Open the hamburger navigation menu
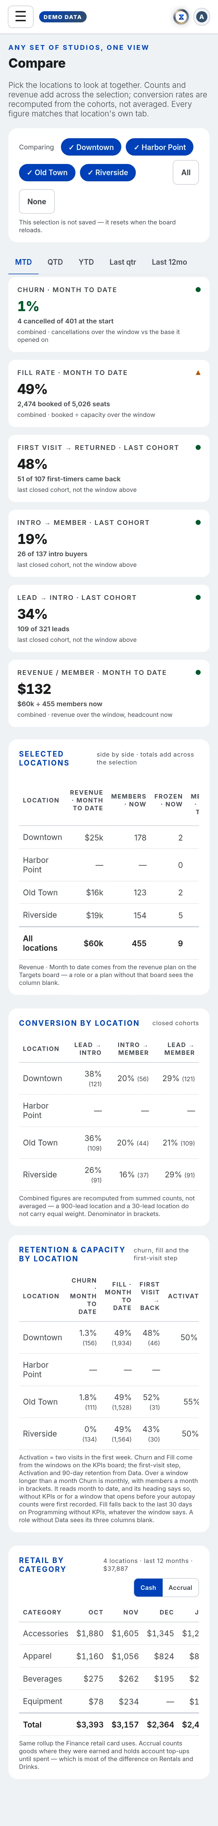218x1826 pixels. [x=20, y=16]
